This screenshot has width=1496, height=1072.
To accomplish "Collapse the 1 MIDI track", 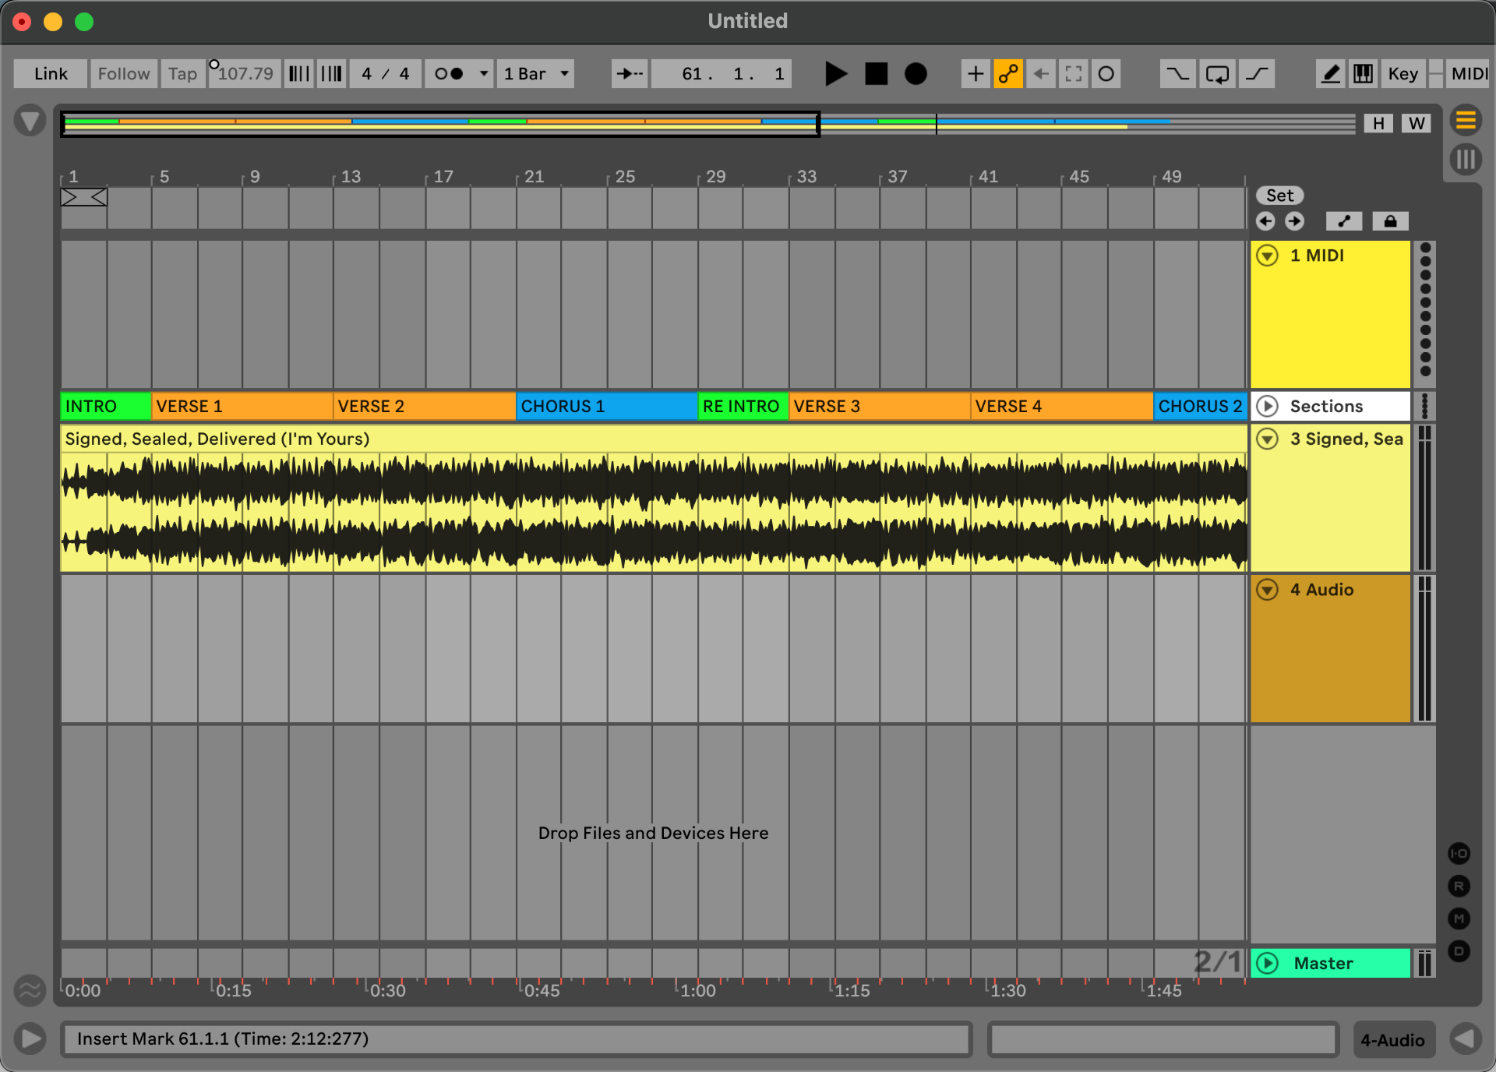I will click(x=1268, y=256).
